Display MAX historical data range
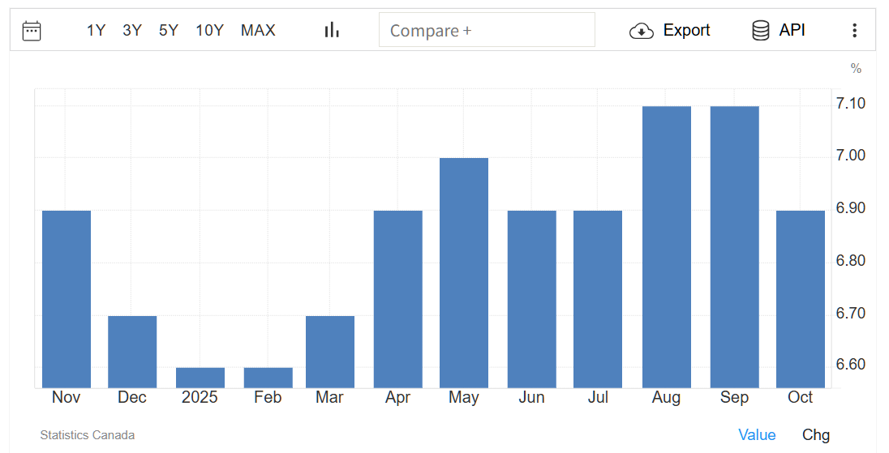Screen dimensions: 889x453 (258, 31)
